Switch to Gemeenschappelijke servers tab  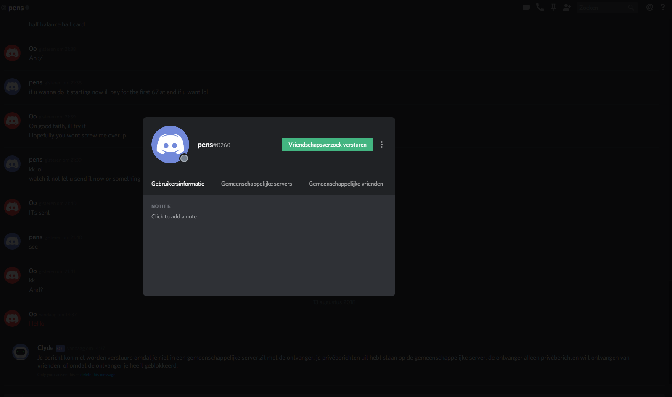(x=257, y=184)
